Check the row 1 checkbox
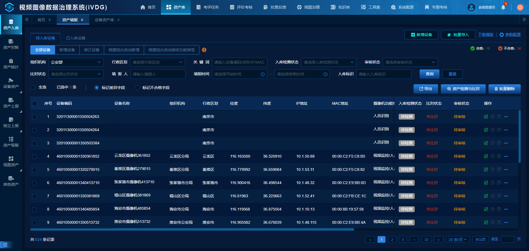529x251 pixels. tap(34, 117)
